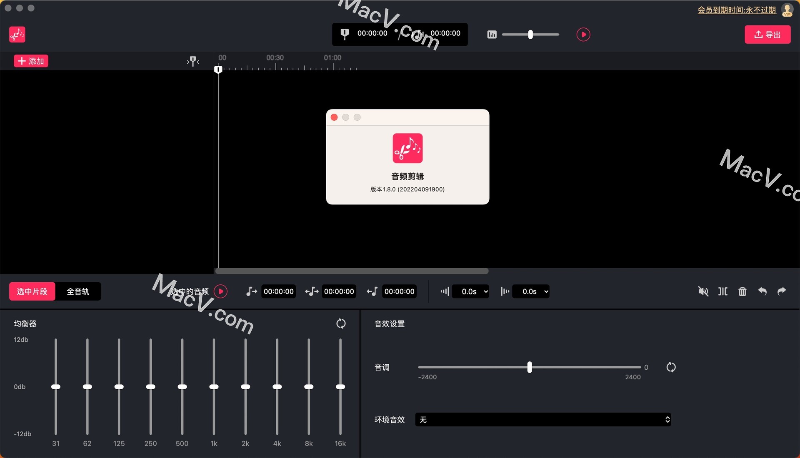Click the undo arrow icon
Screen dimensions: 800x458
[762, 291]
